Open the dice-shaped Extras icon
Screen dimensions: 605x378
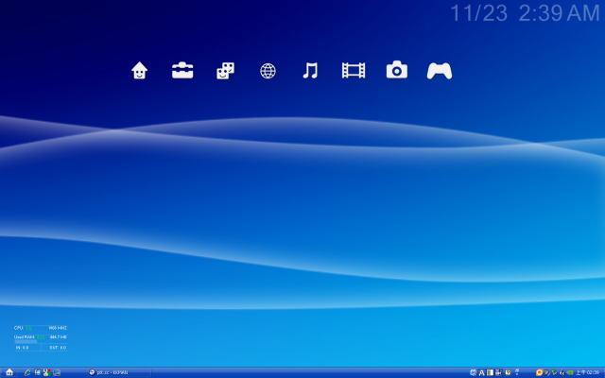point(225,71)
